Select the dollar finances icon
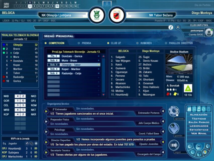This screenshot has height=161, width=214. click(x=203, y=109)
